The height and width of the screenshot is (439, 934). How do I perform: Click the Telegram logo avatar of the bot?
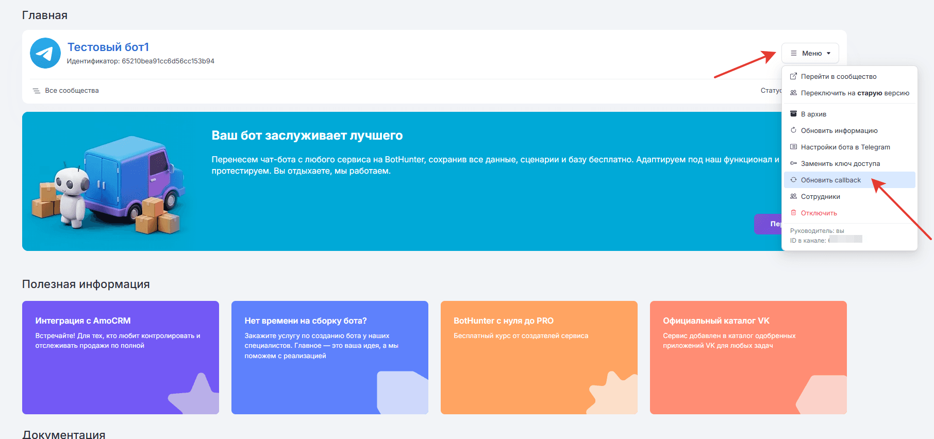45,53
